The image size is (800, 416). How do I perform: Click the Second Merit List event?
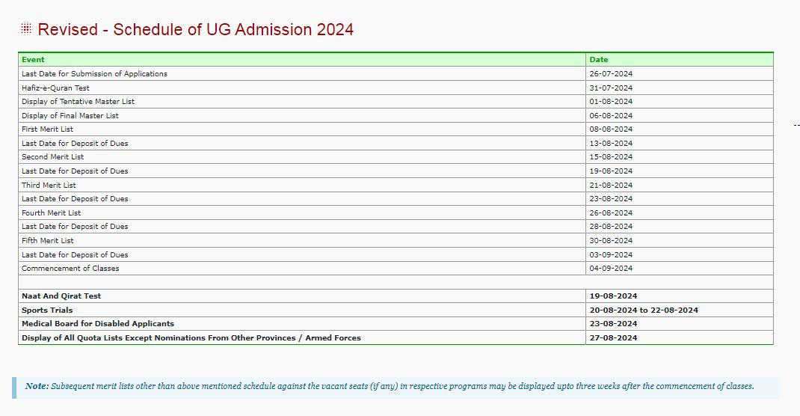tap(52, 156)
